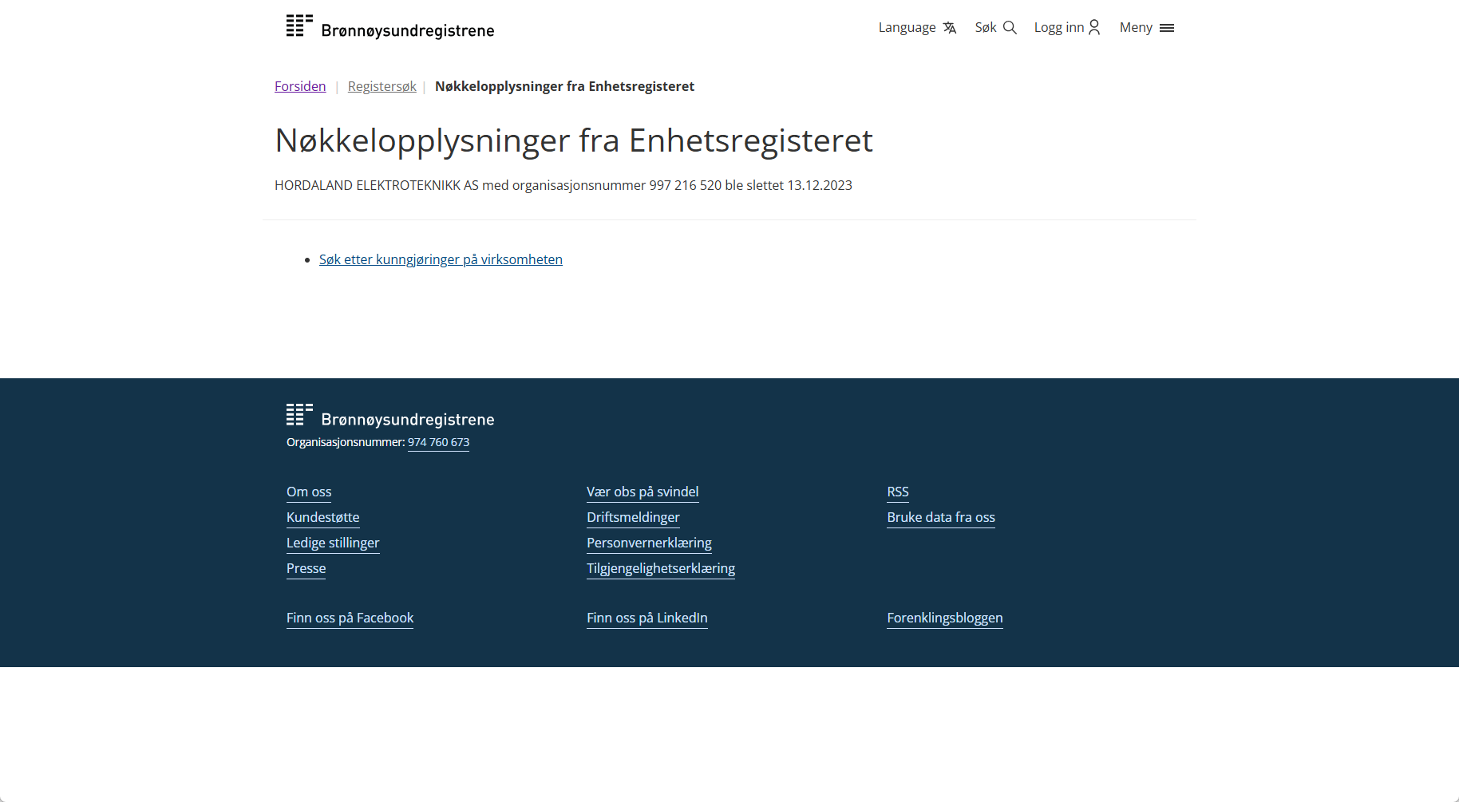Viewport: 1459px width, 802px height.
Task: Go to Registersøk breadcrumb link
Action: [382, 86]
